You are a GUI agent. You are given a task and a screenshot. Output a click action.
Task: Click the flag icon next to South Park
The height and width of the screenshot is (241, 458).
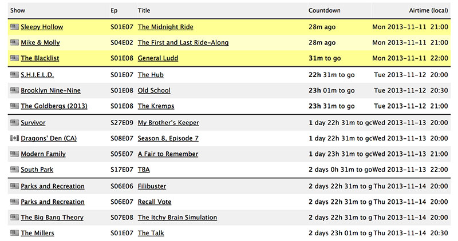[x=14, y=169]
